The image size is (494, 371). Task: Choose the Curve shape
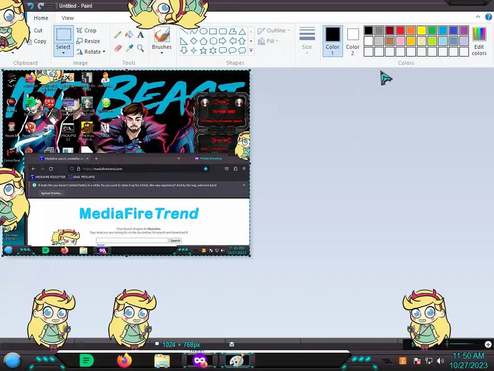tap(193, 31)
